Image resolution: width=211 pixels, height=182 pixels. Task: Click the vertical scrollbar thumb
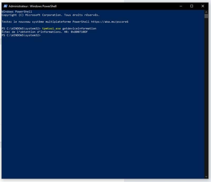[x=206, y=16]
